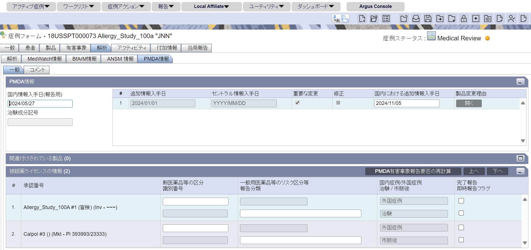This screenshot has width=531, height=250.
Task: Click the user with checkmark icon
Action: tap(512, 19)
